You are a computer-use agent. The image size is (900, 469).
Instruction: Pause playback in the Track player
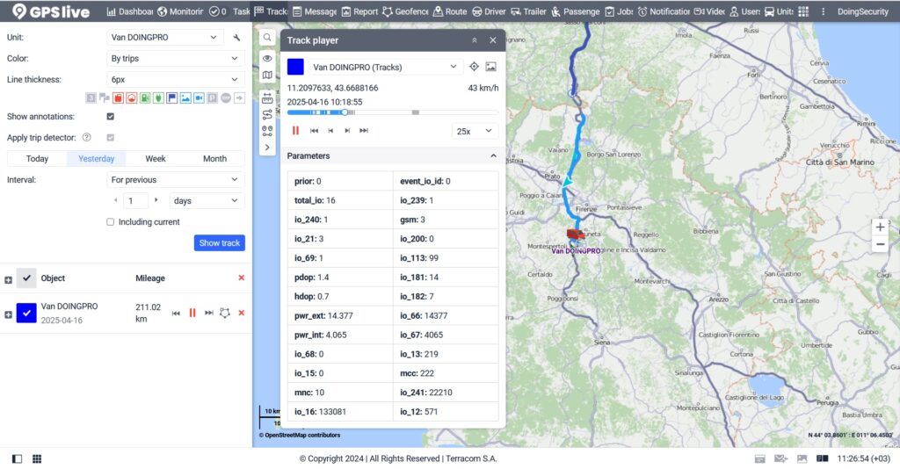pyautogui.click(x=295, y=130)
